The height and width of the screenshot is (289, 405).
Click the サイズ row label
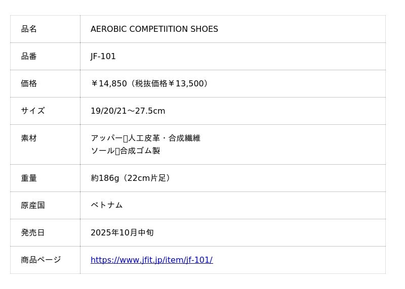click(33, 111)
